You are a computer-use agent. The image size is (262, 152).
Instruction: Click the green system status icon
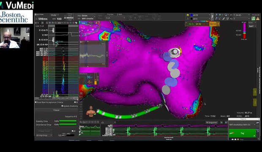[253, 19]
